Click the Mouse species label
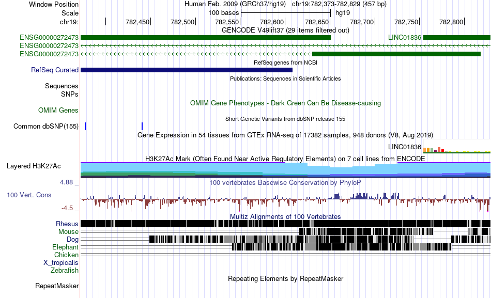 68,232
